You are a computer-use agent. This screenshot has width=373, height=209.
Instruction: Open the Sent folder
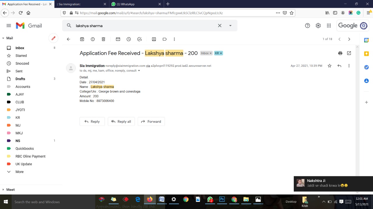(x=19, y=71)
